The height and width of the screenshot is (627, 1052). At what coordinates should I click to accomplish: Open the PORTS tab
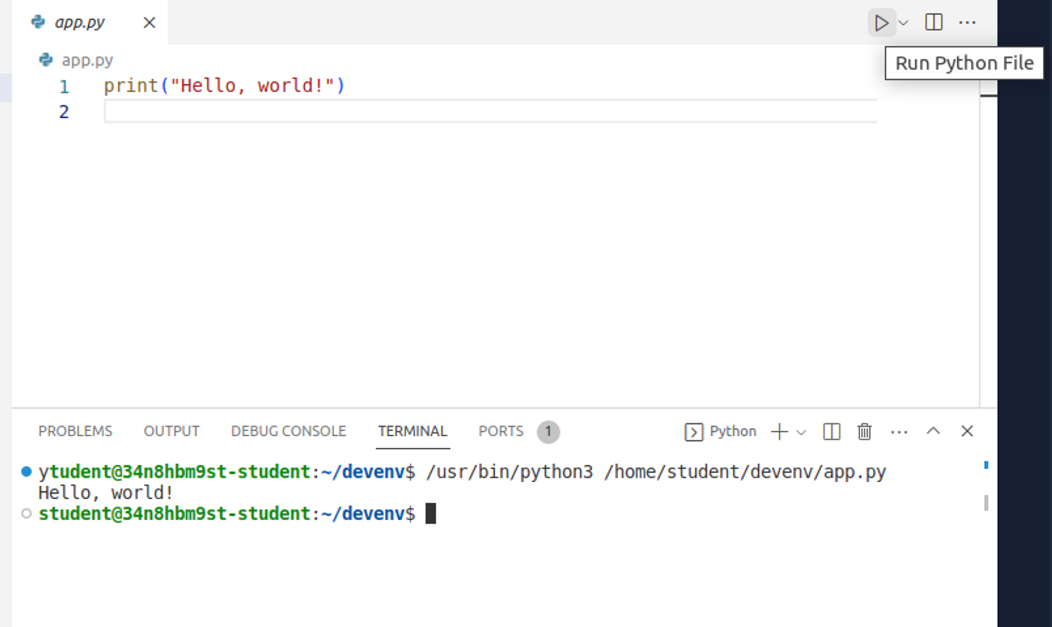pyautogui.click(x=501, y=431)
